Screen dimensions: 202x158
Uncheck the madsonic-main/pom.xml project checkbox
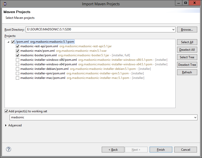[x=18, y=51]
